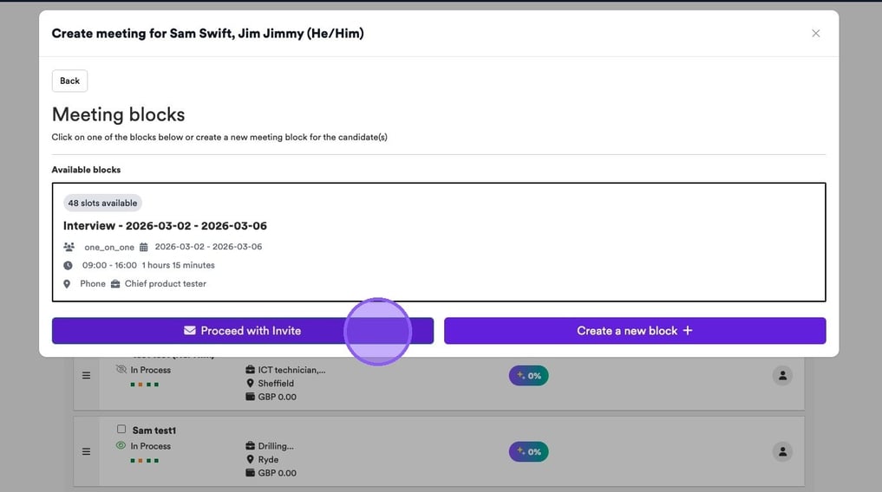
Task: Click the 48 slots available badge
Action: [x=102, y=204]
